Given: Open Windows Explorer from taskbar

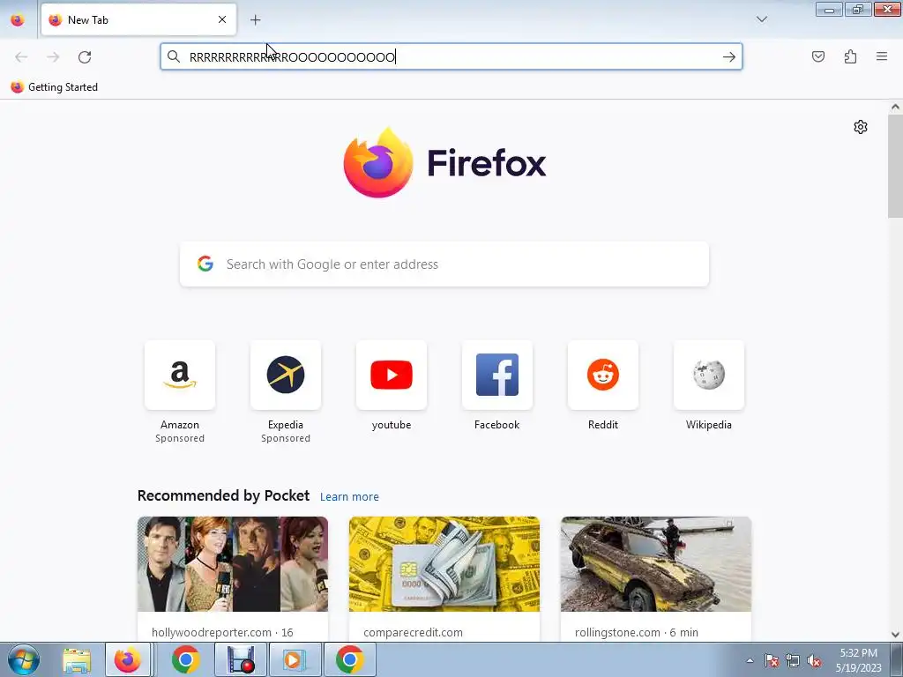Looking at the screenshot, I should coord(77,660).
